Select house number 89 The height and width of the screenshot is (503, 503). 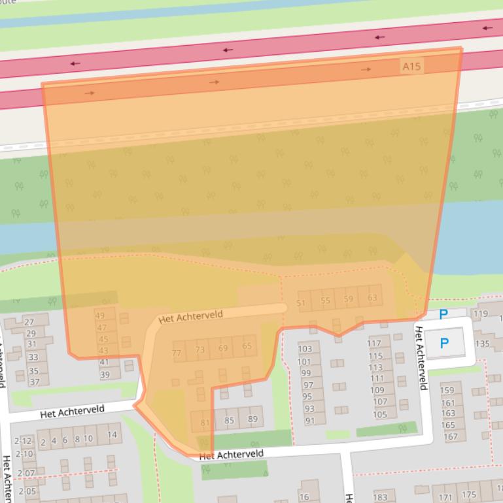point(252,419)
